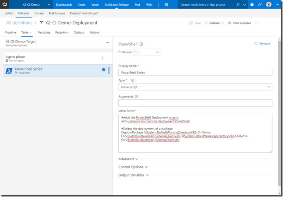Open the Test hub
Screen dimensions: 283x197
point(138,4)
